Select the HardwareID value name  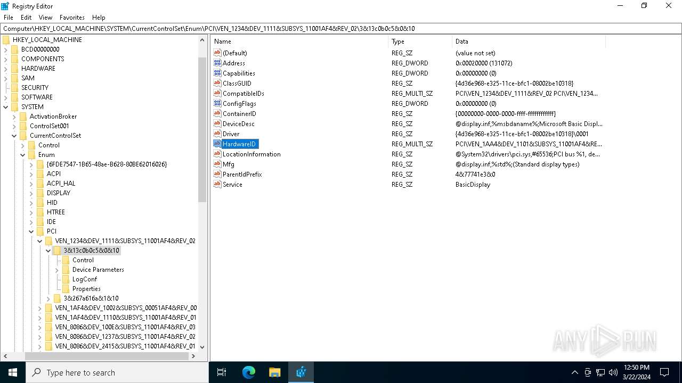click(239, 144)
